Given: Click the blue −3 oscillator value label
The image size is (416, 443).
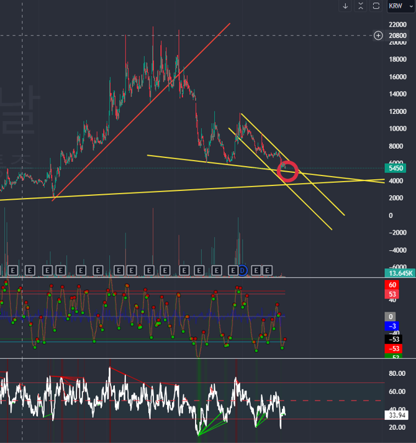Looking at the screenshot, I should [392, 326].
